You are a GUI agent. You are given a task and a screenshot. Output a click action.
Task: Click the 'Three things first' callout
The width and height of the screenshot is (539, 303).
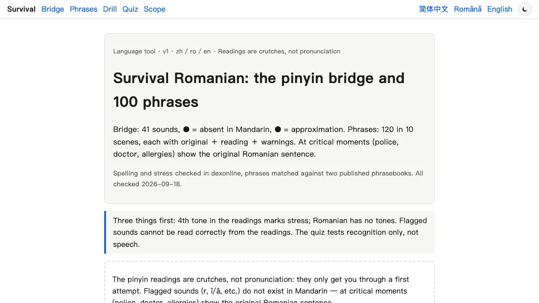pyautogui.click(x=270, y=232)
